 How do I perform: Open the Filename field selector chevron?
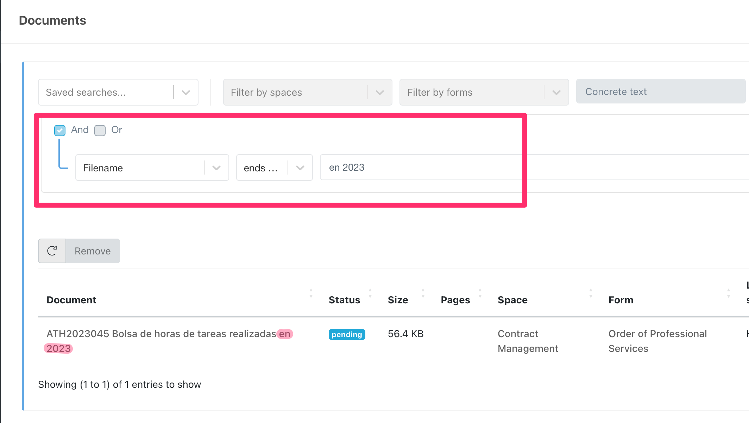coord(216,168)
